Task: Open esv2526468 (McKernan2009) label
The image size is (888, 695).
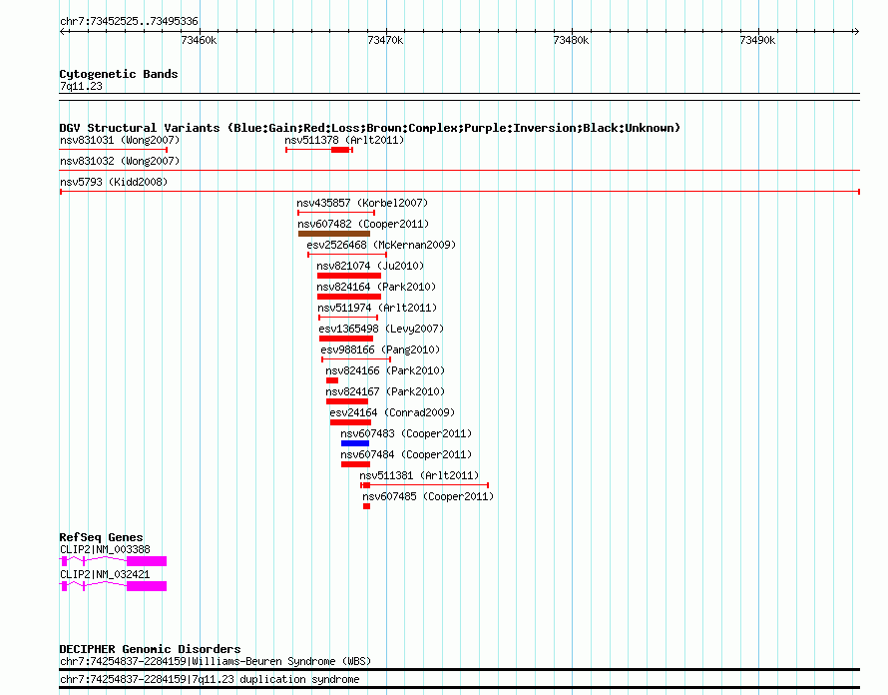Action: pyautogui.click(x=381, y=245)
